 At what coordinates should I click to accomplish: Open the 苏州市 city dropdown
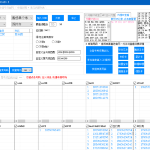click(22, 24)
